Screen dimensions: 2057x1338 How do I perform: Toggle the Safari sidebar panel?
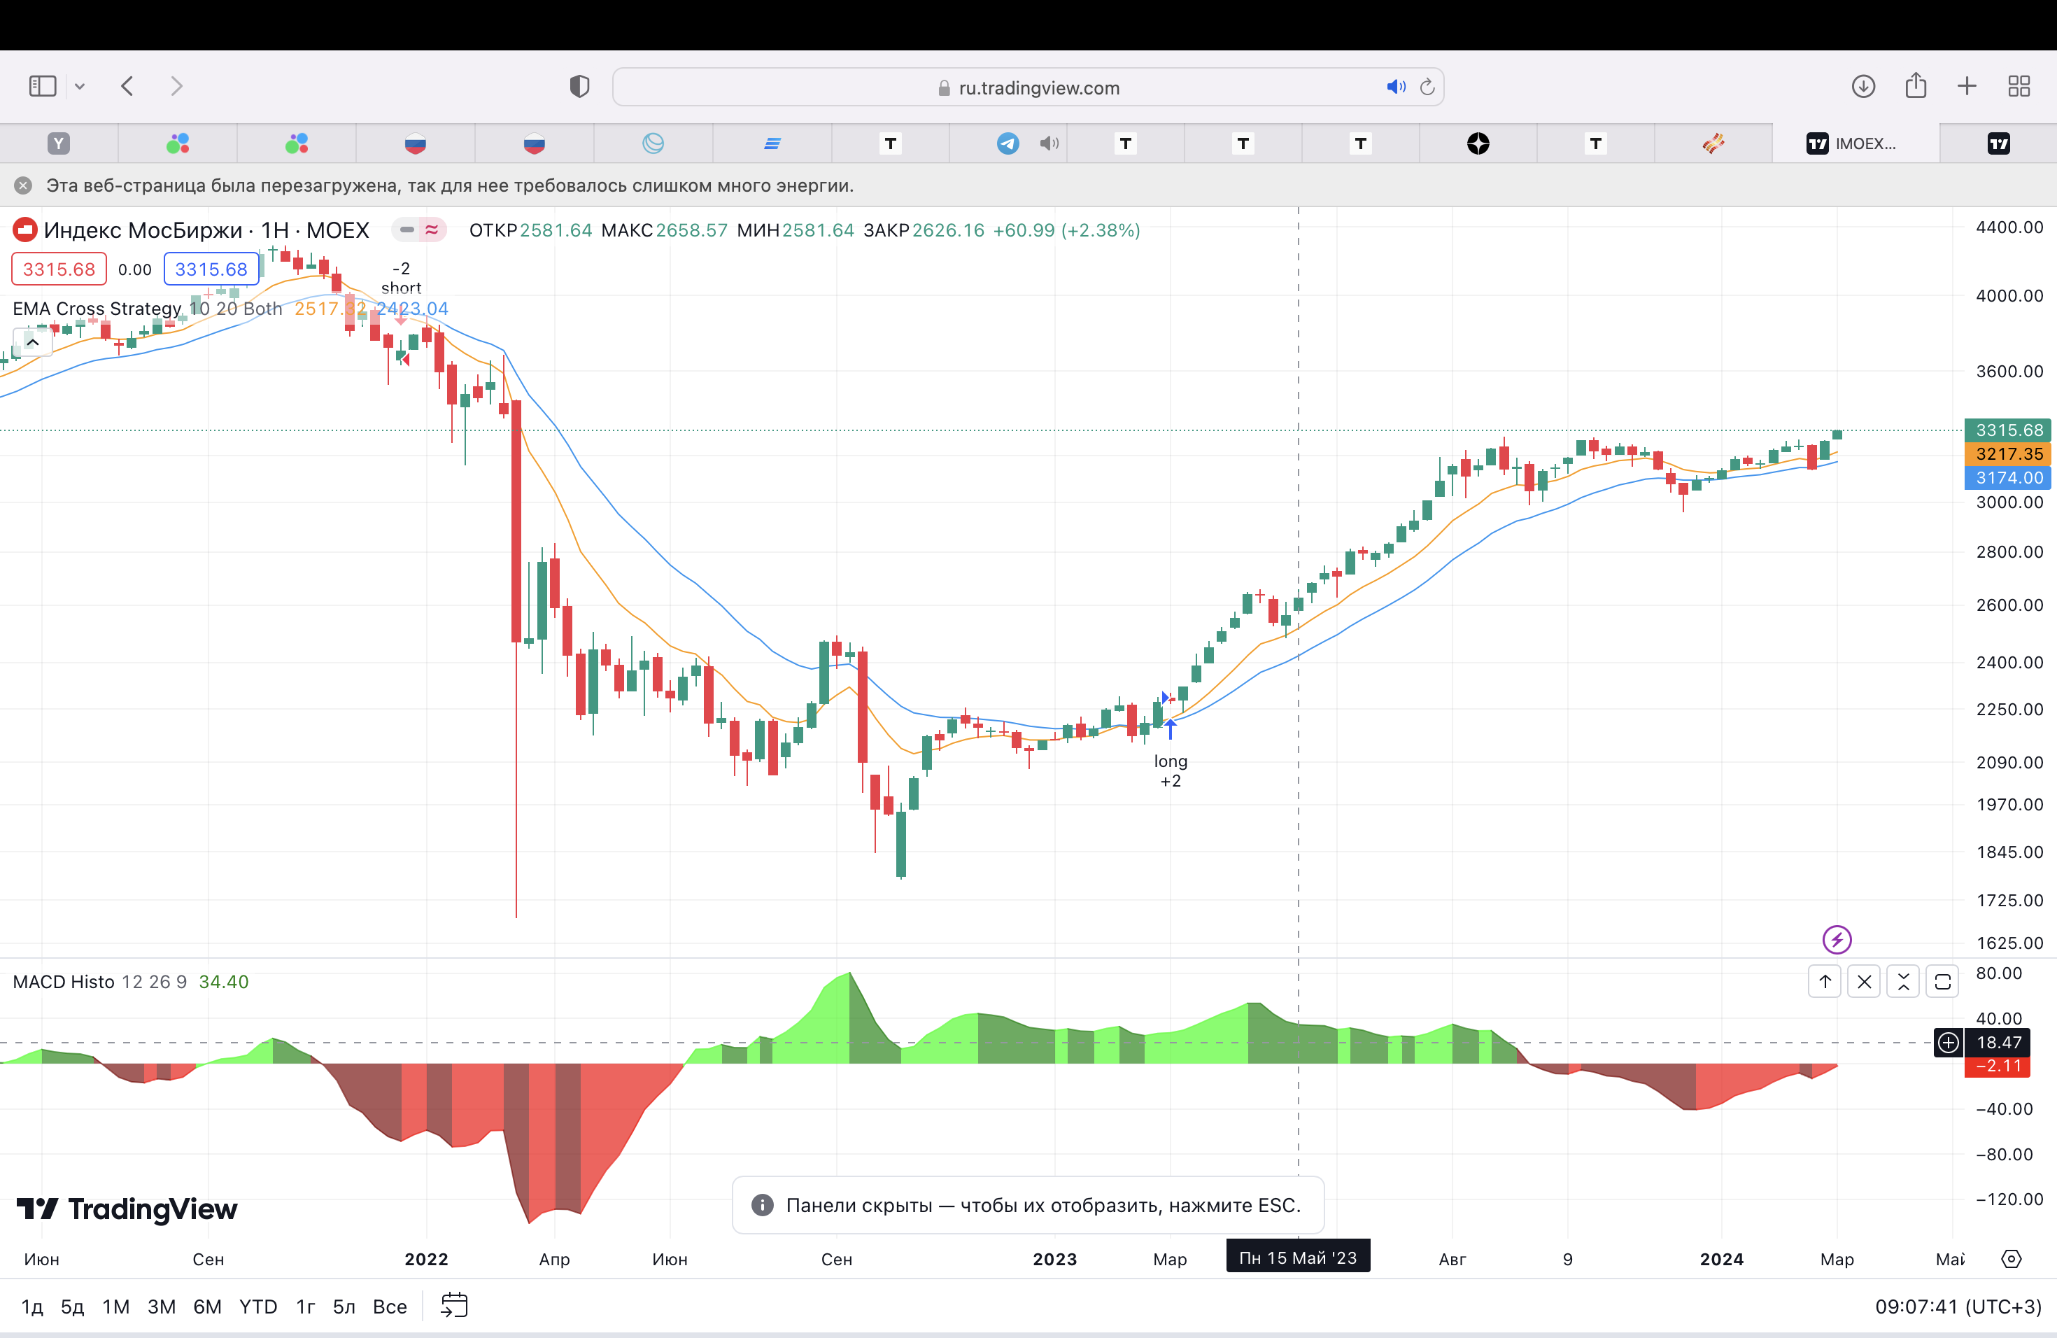coord(43,85)
